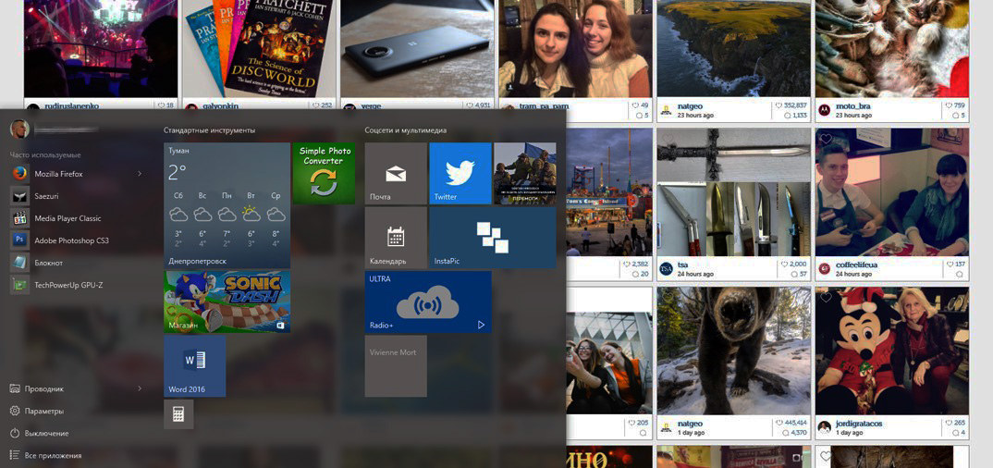This screenshot has height=468, width=993.
Task: Open the weather tile for Днепропетровск
Action: coord(227,205)
